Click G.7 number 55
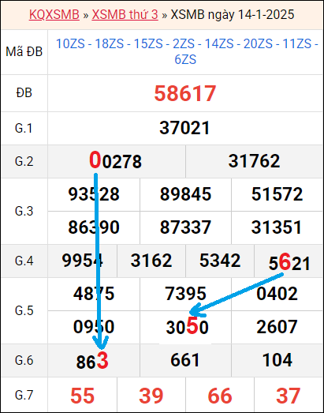324x413 pixels. point(82,396)
